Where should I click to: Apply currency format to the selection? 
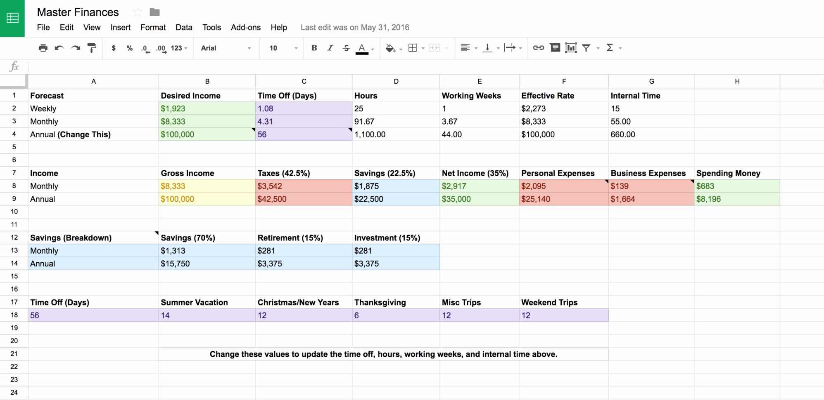tap(114, 48)
